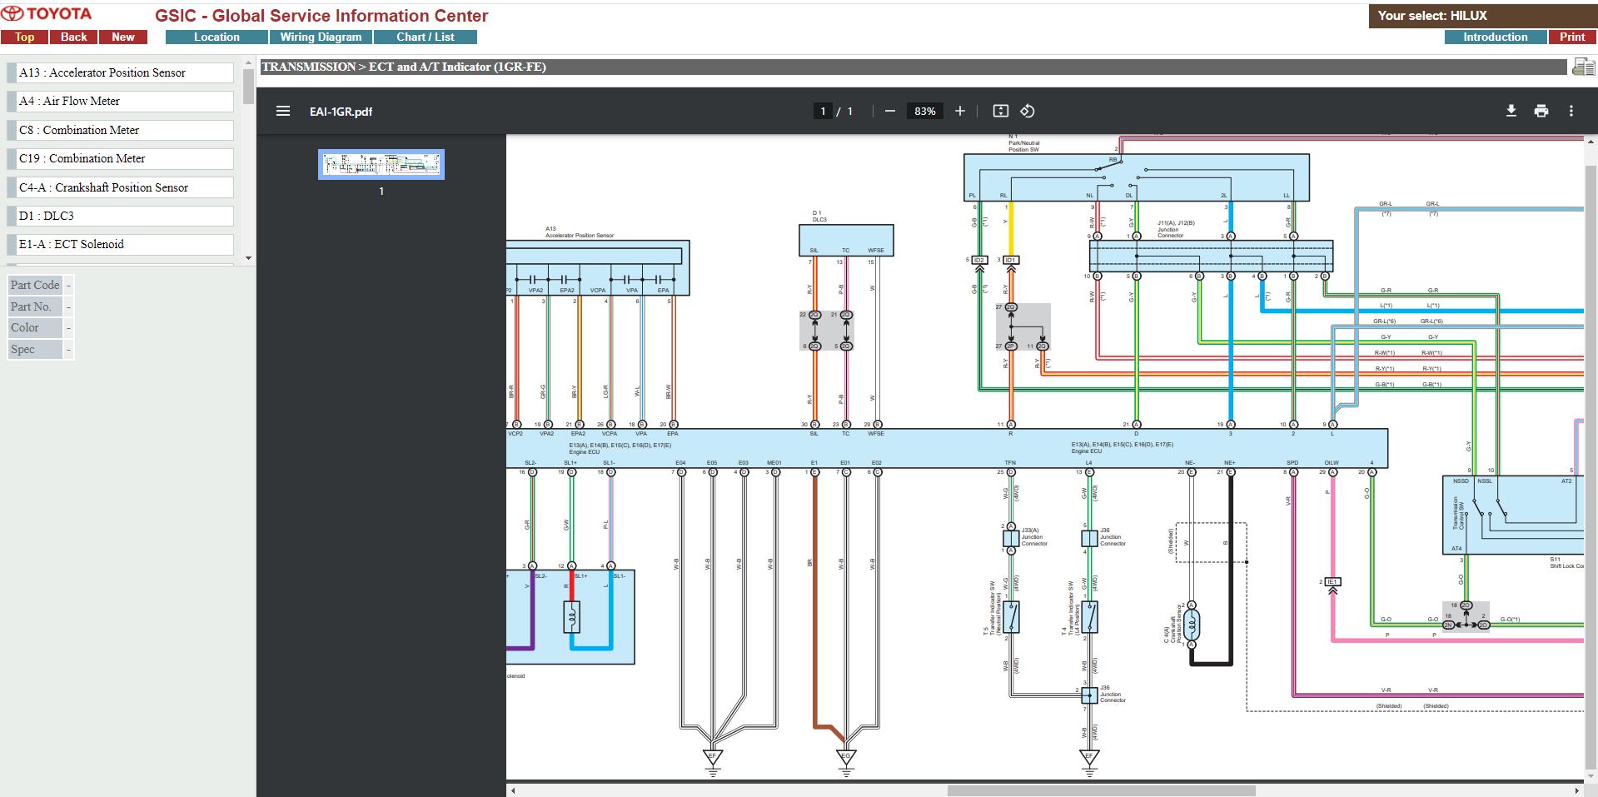Open the Chart / List tab
The height and width of the screenshot is (797, 1598).
[426, 37]
